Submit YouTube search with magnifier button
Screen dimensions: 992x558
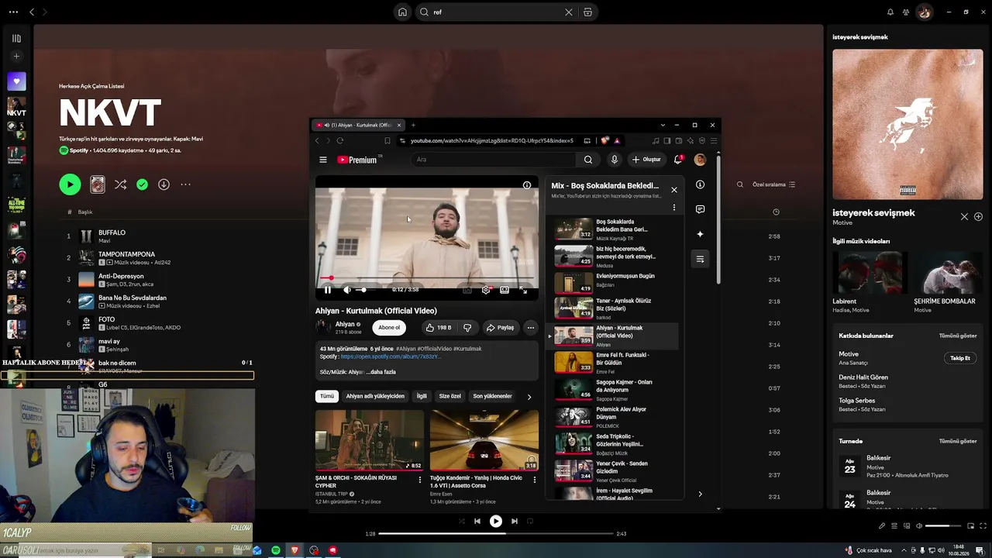point(588,160)
